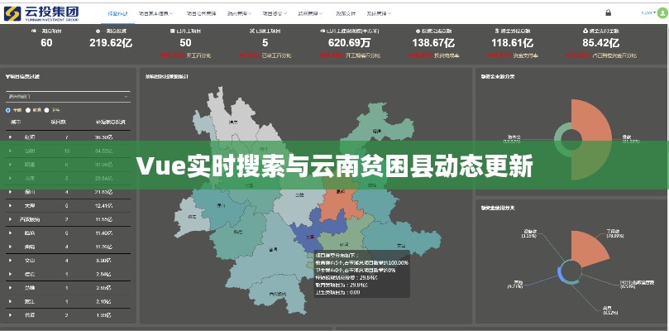Expand the 文山 row showing 8.00亿

pos(11,261)
